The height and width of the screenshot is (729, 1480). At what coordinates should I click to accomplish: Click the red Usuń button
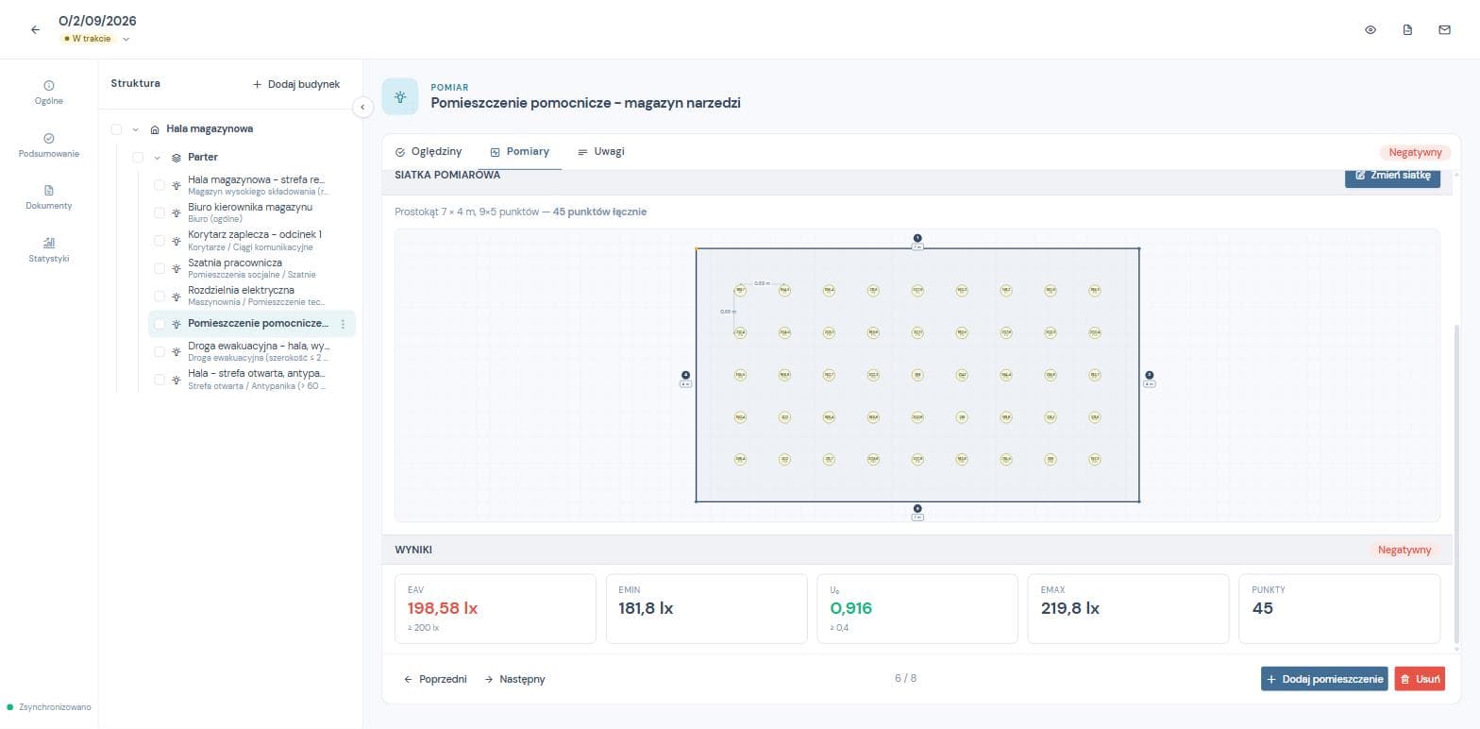click(1420, 679)
